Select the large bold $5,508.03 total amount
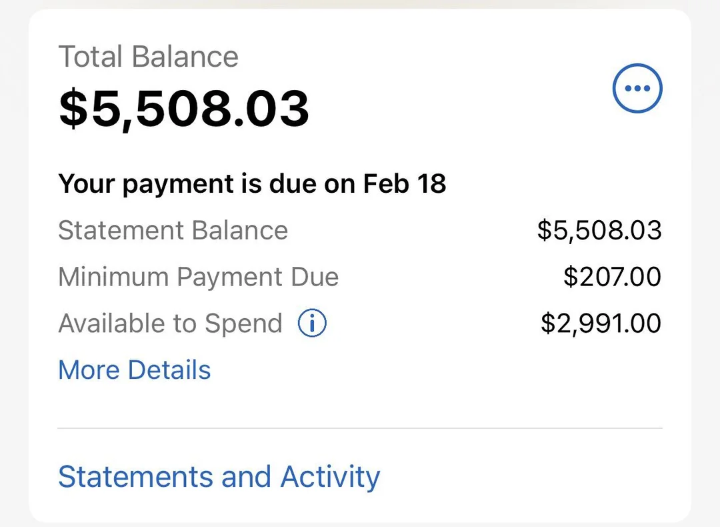This screenshot has height=527, width=720. [184, 108]
